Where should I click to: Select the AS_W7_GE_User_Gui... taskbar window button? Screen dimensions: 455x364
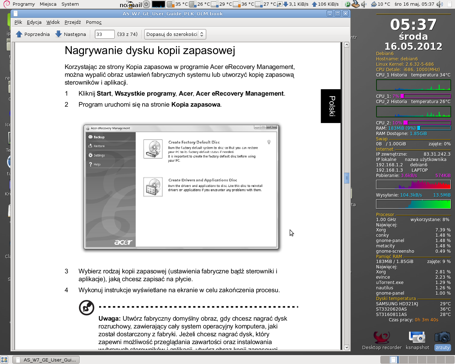pos(46,360)
